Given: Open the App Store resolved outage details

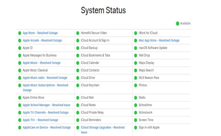Looking at the screenshot, I should pyautogui.click(x=40, y=33).
